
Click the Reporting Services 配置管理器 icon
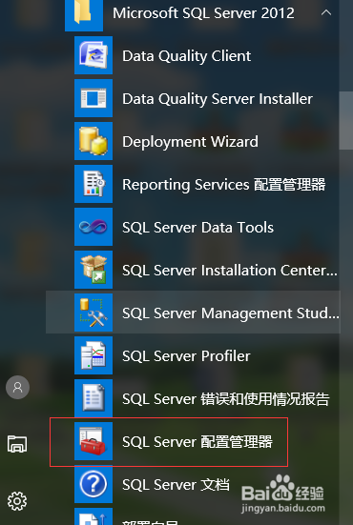[x=93, y=184]
